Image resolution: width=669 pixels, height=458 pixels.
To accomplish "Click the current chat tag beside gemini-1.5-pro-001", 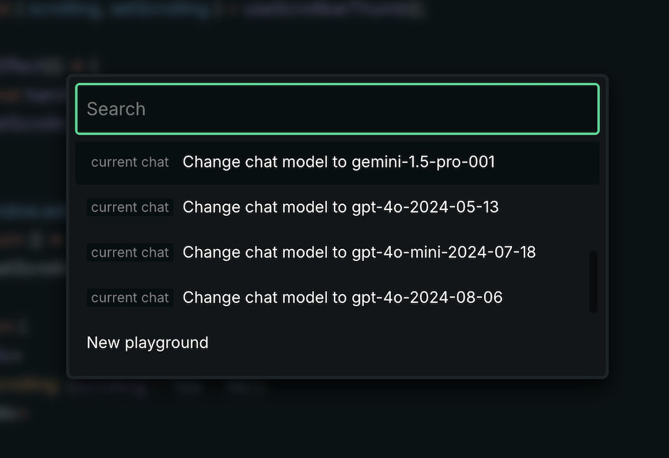I will click(x=130, y=162).
